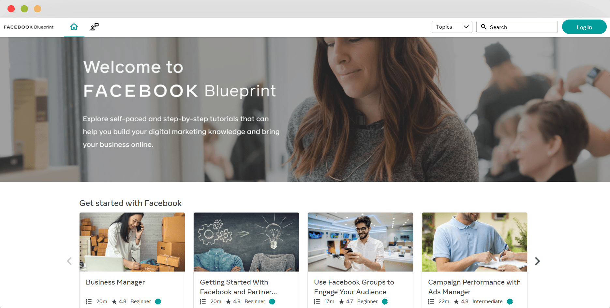Image resolution: width=610 pixels, height=308 pixels.
Task: Click star icon on Campaign Performance card
Action: [456, 302]
